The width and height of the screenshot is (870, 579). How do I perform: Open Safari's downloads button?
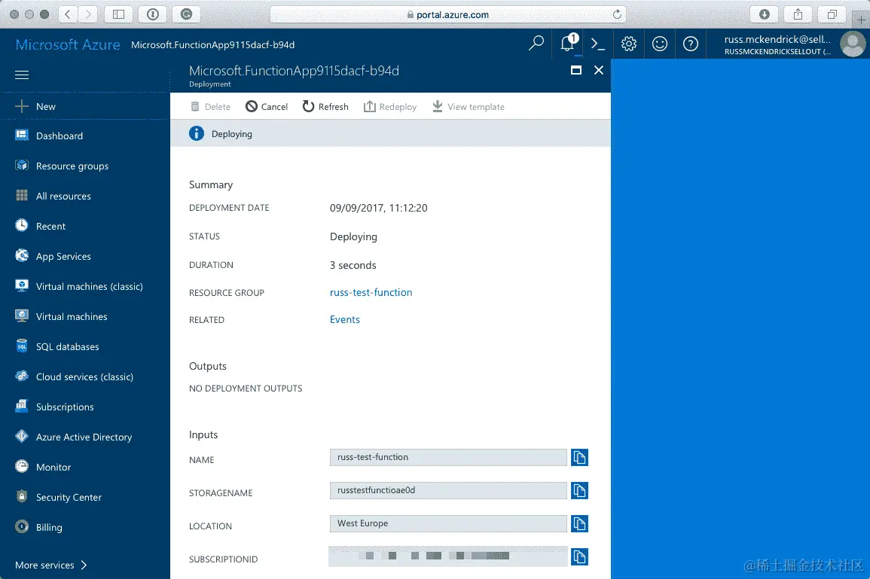click(764, 14)
